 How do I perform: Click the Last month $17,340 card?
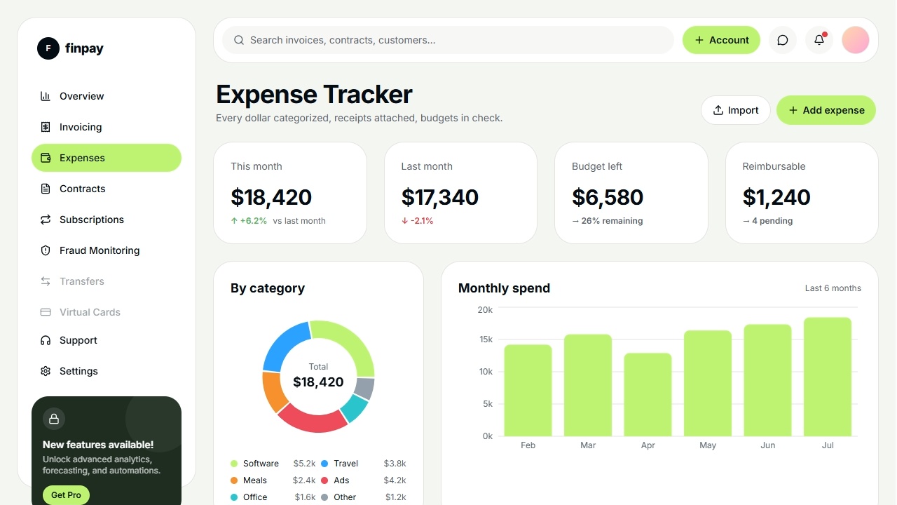click(x=460, y=193)
